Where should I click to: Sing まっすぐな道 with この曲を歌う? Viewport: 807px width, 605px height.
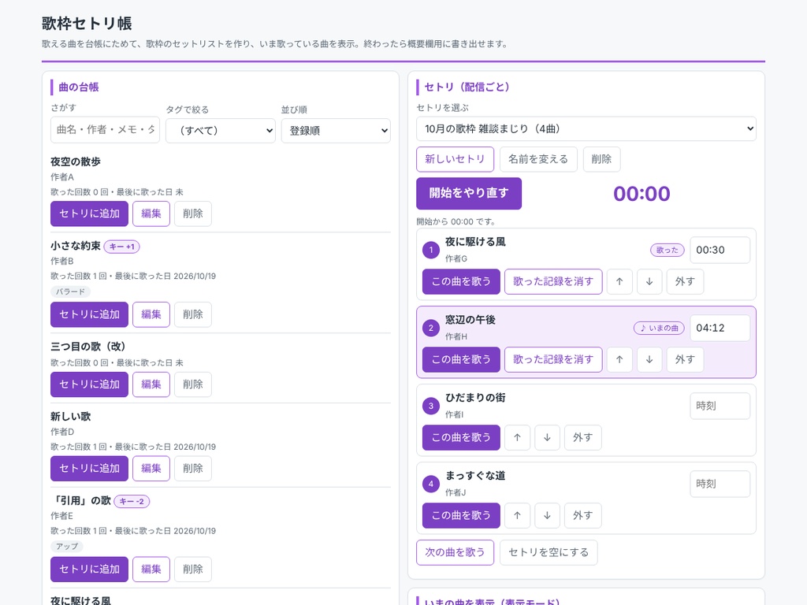pos(461,515)
